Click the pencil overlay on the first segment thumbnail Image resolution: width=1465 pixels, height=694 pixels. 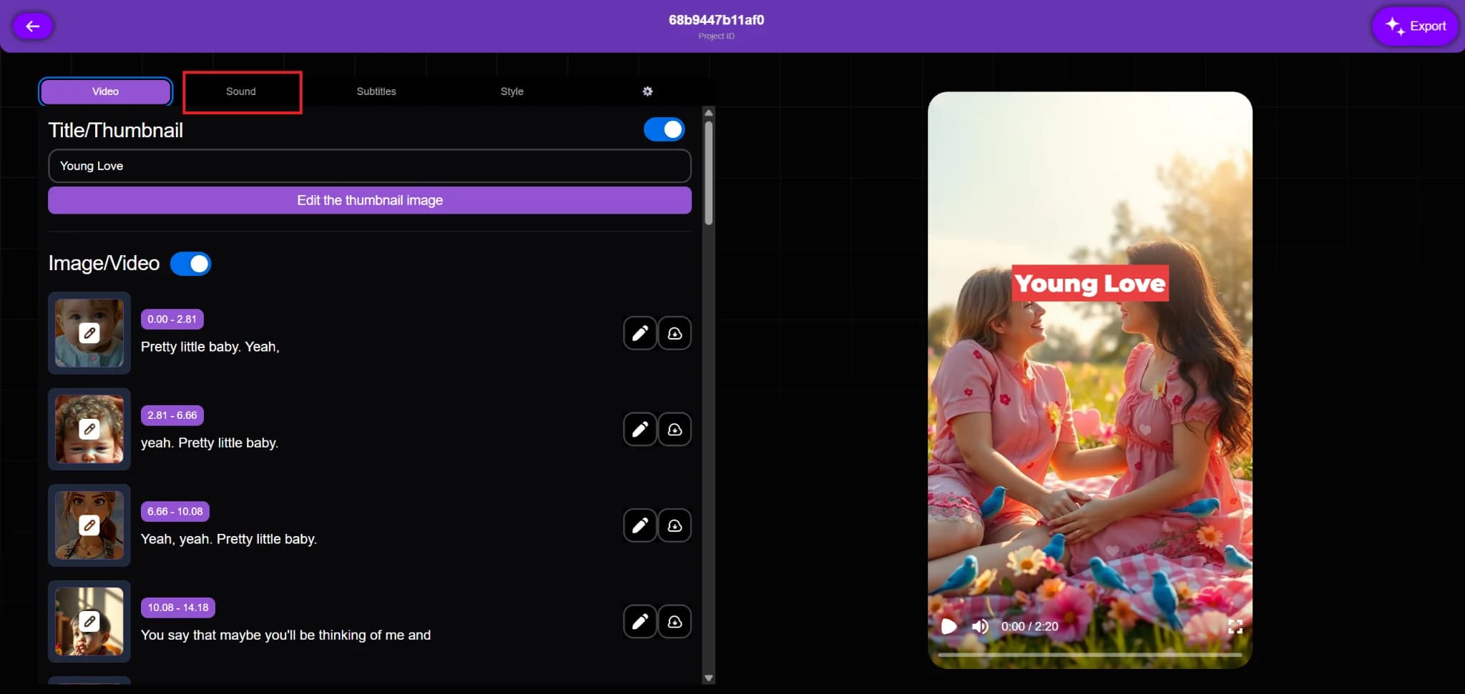(89, 333)
